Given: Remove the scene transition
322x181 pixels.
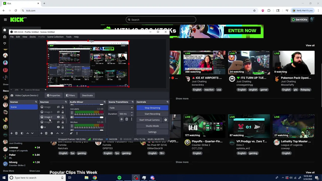Looking at the screenshot, I should 127,119.
